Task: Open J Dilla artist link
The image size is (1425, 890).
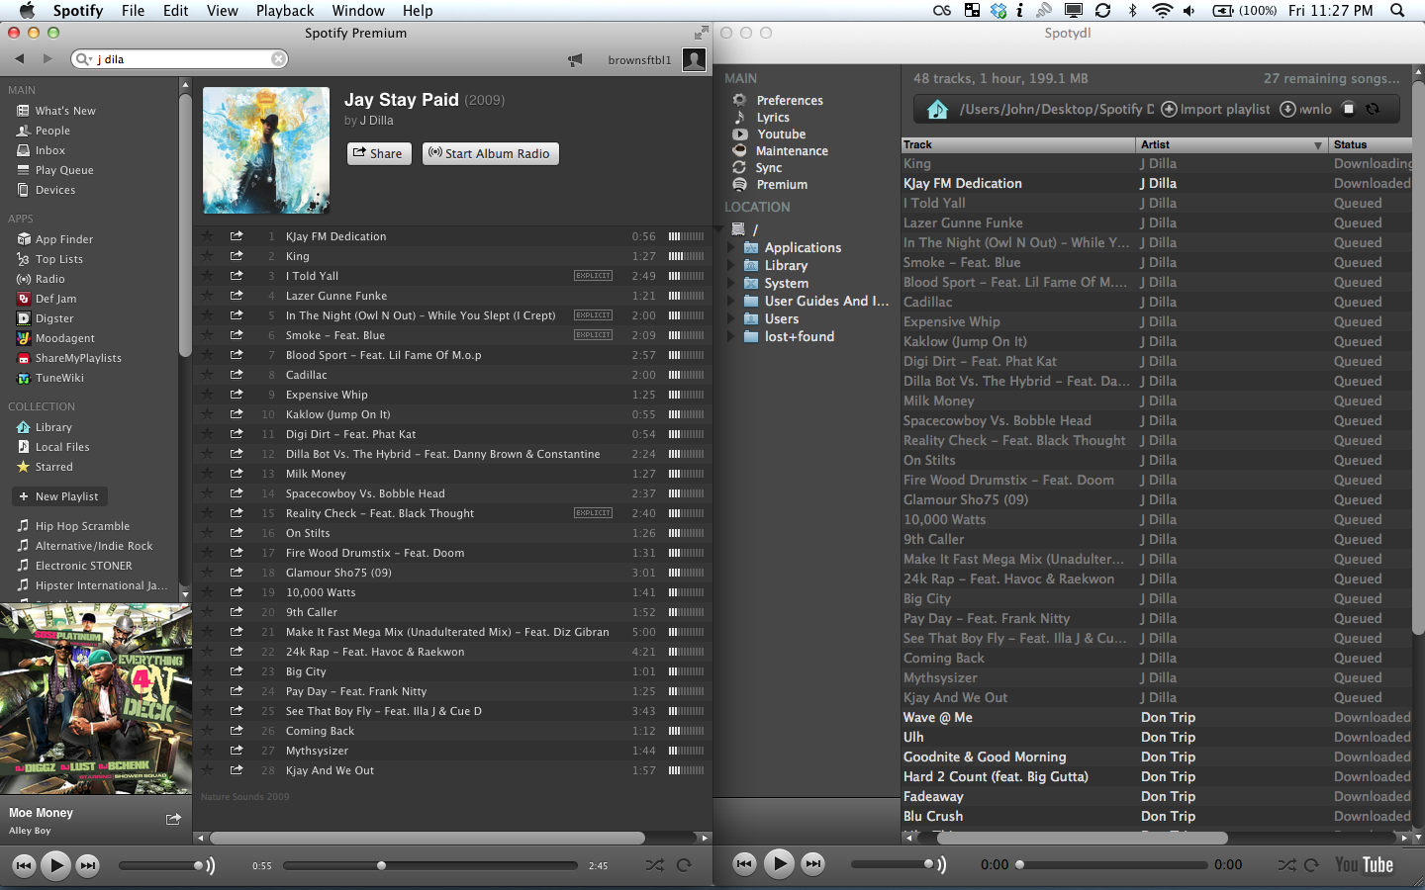Action: coord(376,121)
